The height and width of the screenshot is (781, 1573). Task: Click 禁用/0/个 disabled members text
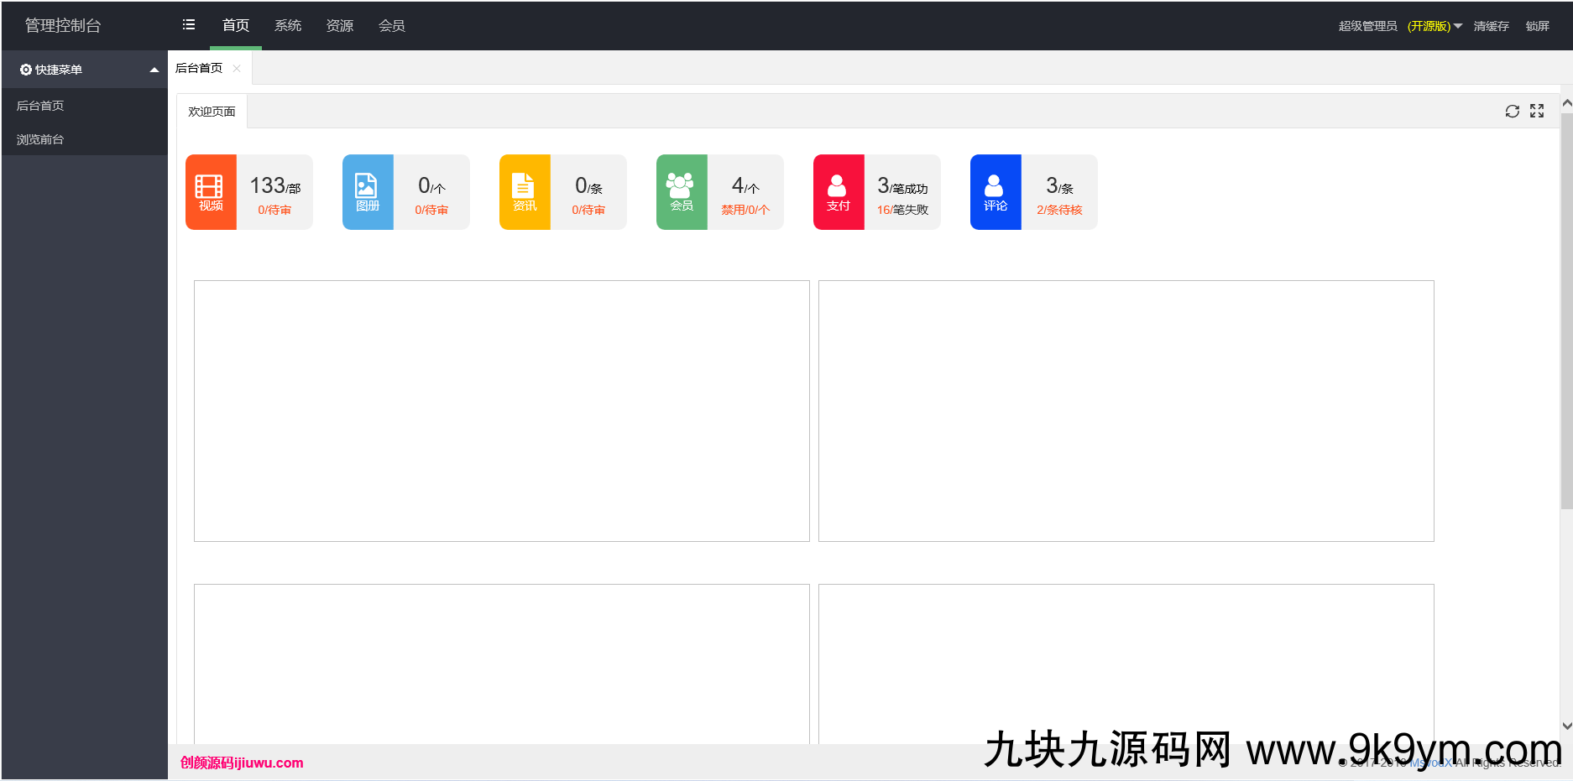coord(745,210)
